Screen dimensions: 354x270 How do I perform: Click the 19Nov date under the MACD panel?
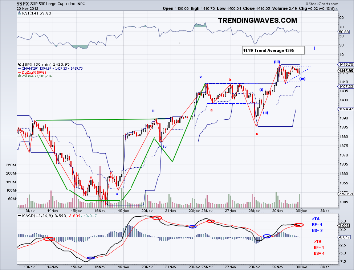[x=123, y=267]
